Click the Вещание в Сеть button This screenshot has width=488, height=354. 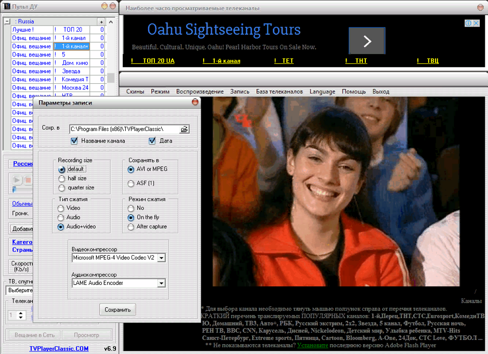34,335
